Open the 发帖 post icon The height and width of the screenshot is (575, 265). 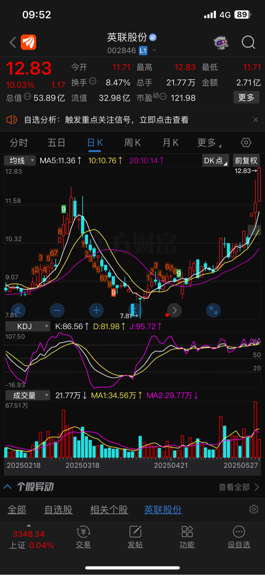click(x=135, y=537)
